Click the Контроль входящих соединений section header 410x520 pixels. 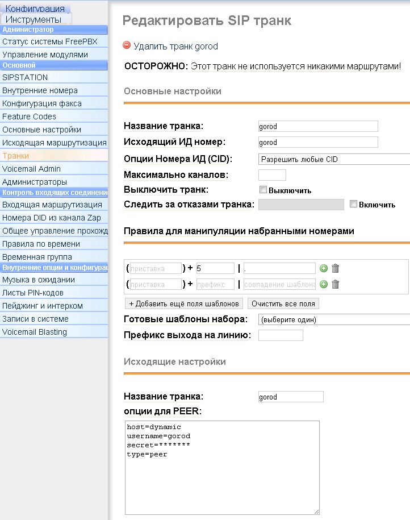[54, 193]
